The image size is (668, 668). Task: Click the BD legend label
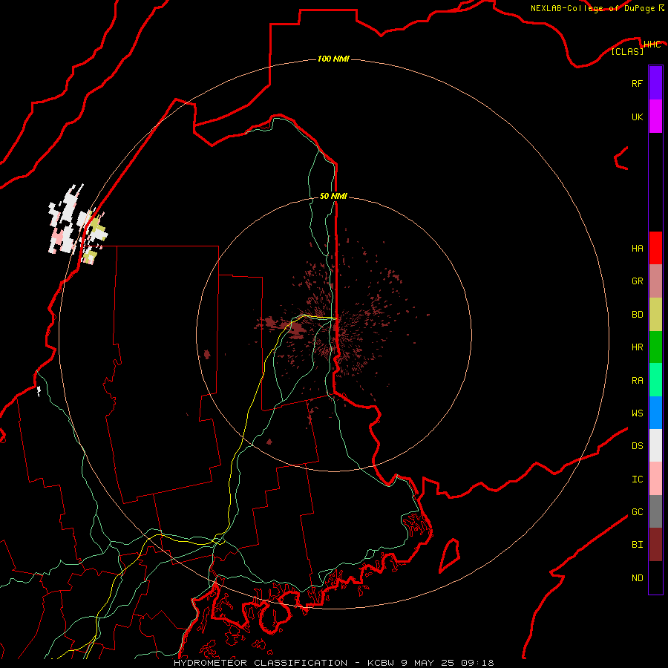(x=637, y=315)
